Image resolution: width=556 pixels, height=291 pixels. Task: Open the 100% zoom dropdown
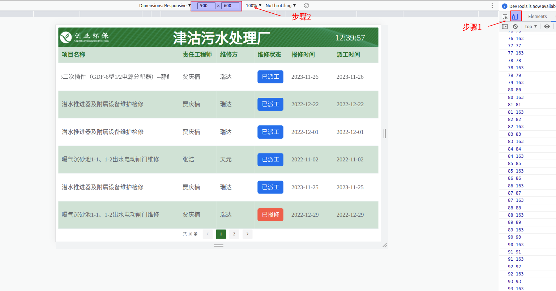click(x=253, y=5)
